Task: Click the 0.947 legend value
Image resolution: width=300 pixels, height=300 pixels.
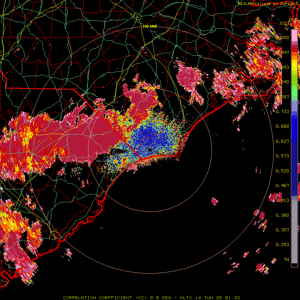Action: pos(282,52)
